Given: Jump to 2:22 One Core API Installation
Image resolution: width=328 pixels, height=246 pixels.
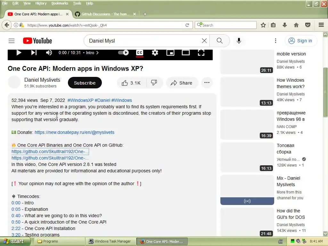Looking at the screenshot, I should coord(16,228).
